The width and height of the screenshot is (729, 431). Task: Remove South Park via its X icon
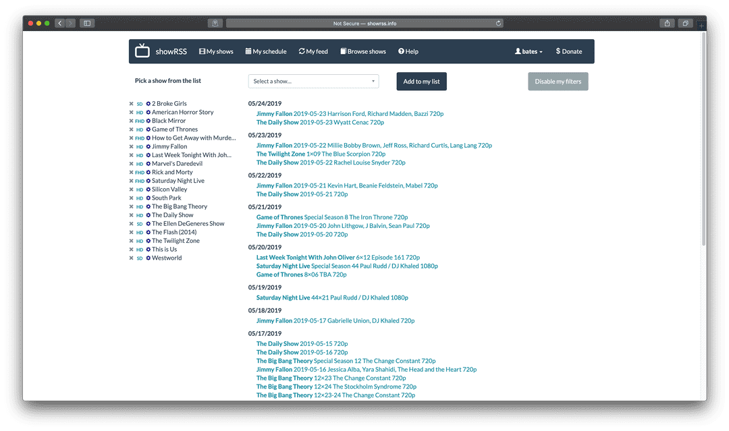[131, 198]
